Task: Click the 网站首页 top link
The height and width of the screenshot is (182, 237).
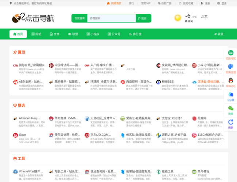Action: tap(114, 3)
